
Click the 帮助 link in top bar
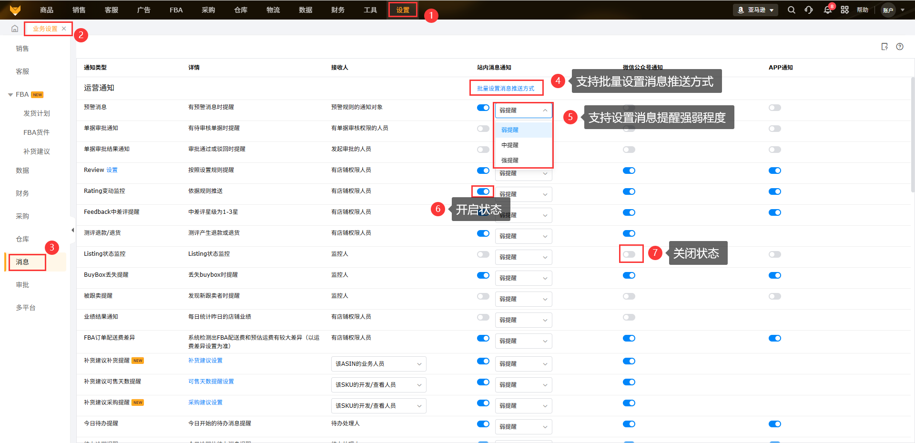863,10
